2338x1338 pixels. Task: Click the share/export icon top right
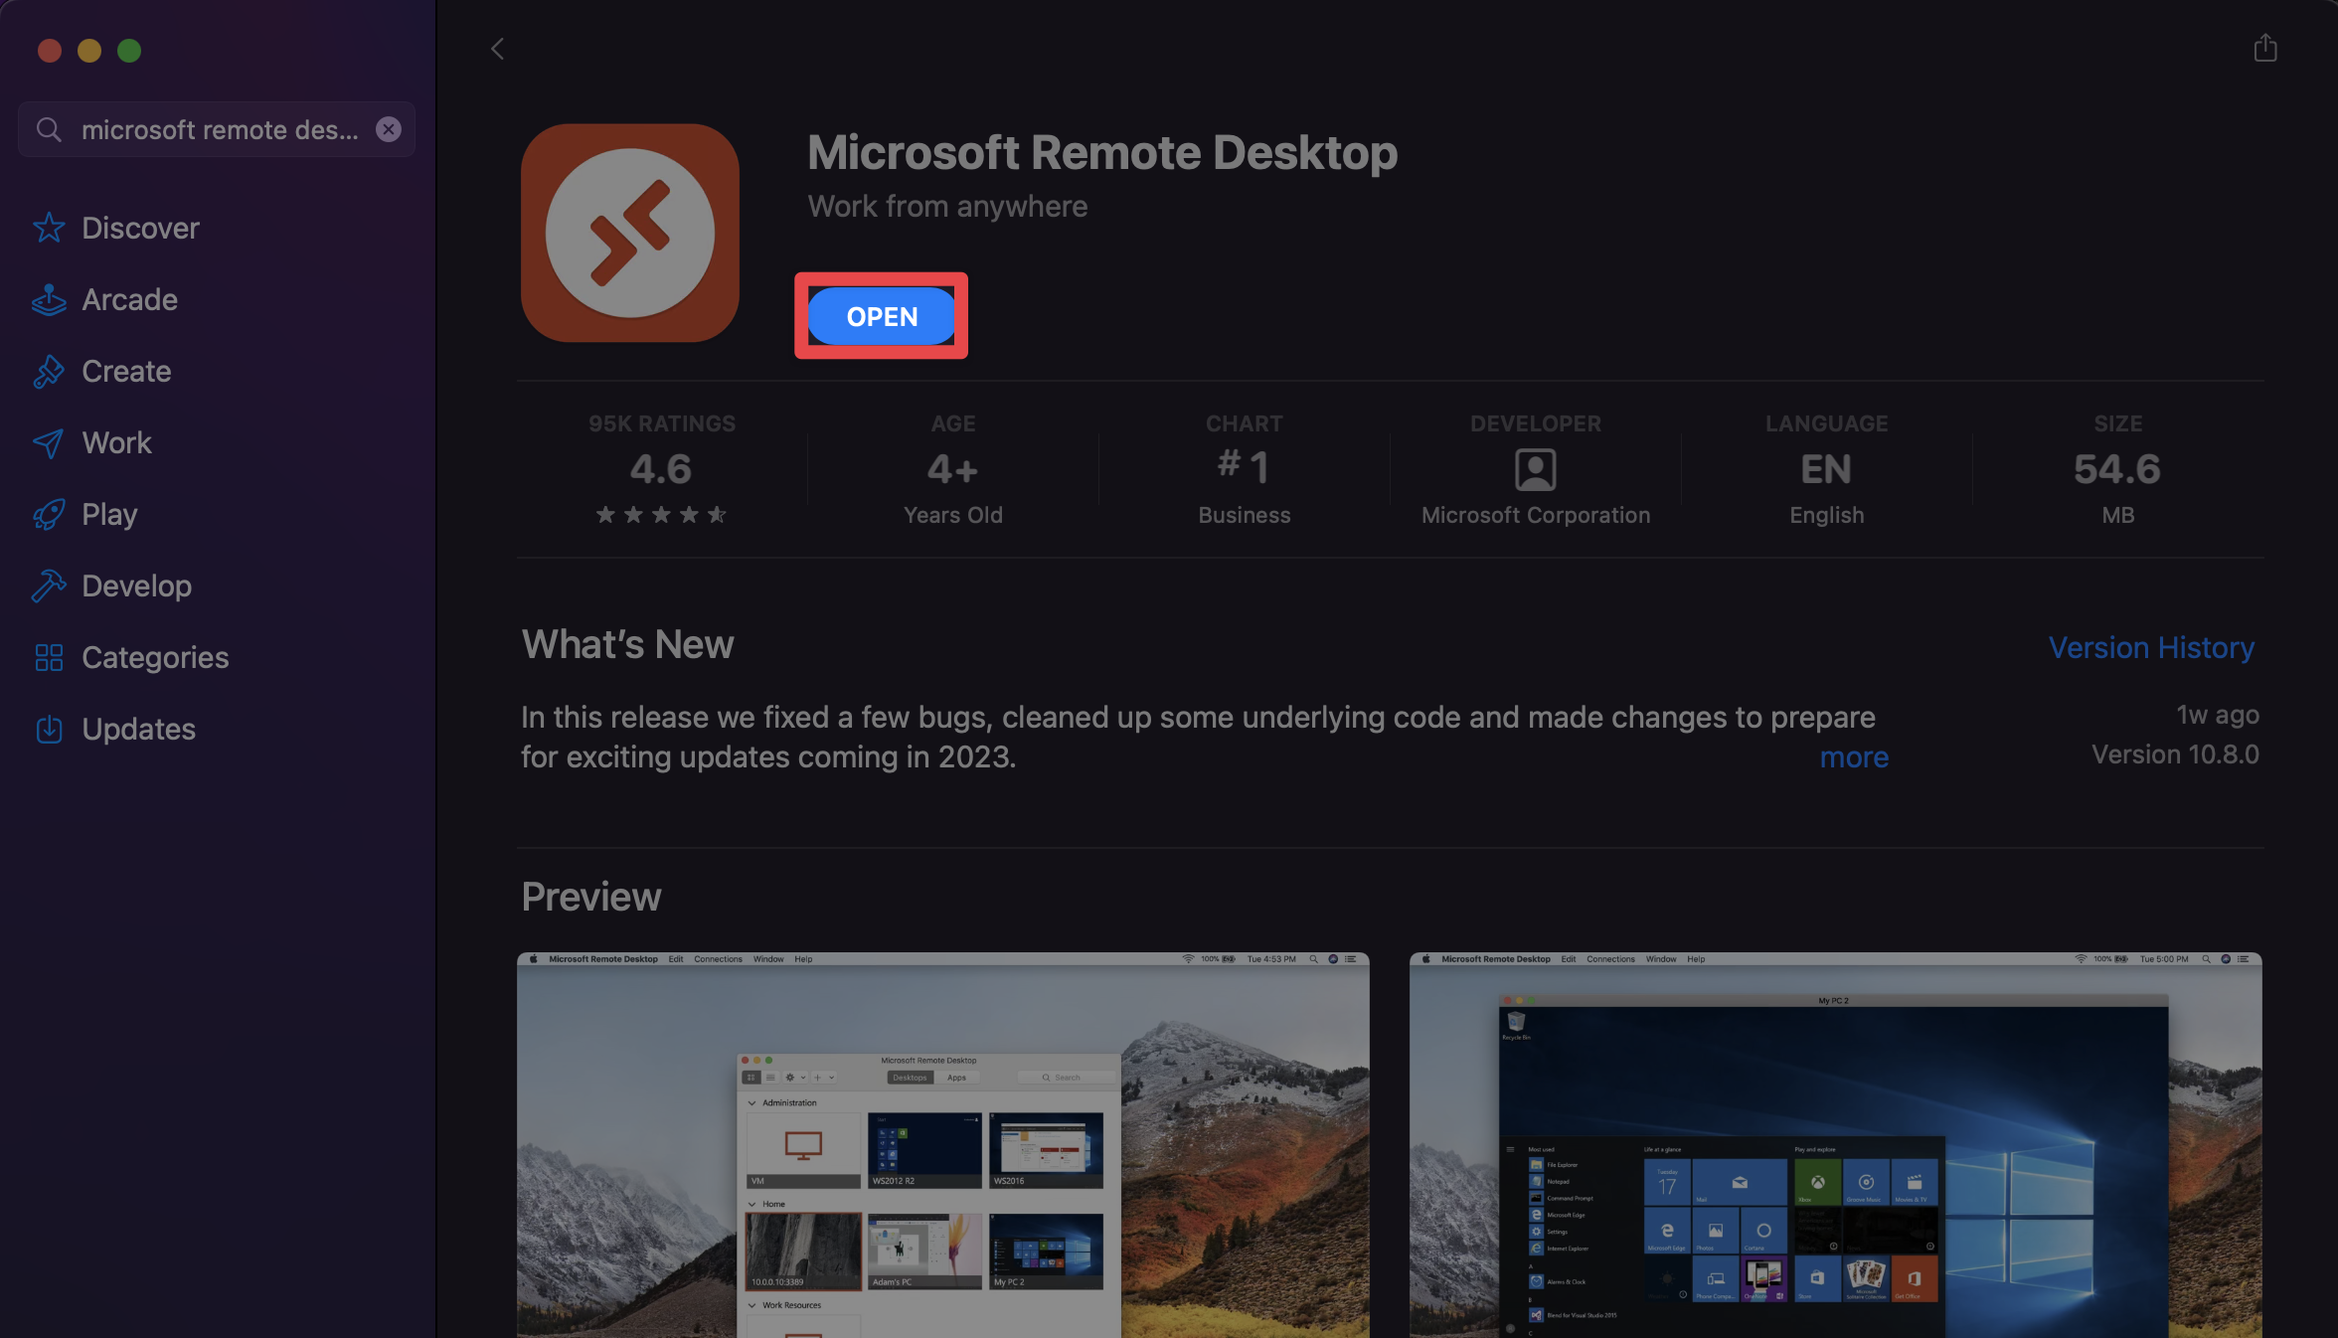click(2265, 48)
